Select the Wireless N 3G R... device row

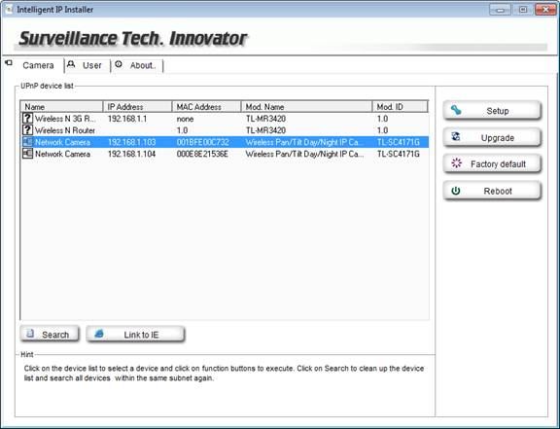tap(225, 119)
